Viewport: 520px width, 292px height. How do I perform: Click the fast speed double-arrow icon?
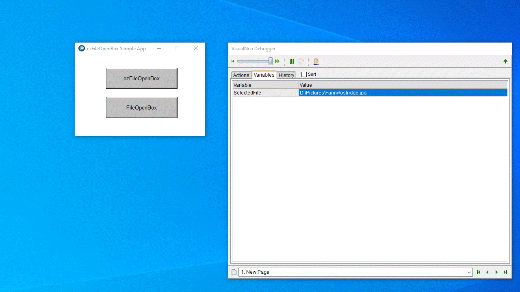click(277, 61)
